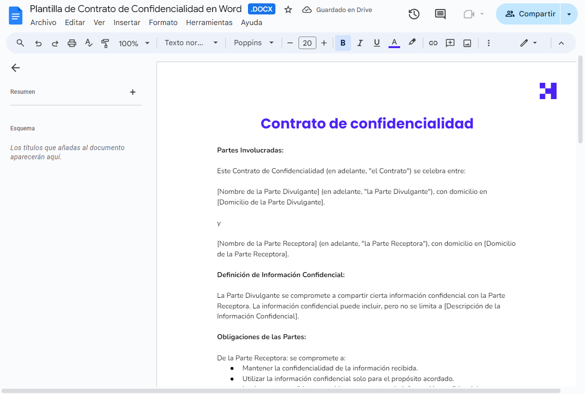The height and width of the screenshot is (394, 585).
Task: Toggle italic formatting on
Action: tap(360, 43)
